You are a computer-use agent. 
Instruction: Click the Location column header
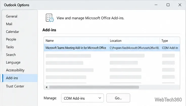point(134,41)
